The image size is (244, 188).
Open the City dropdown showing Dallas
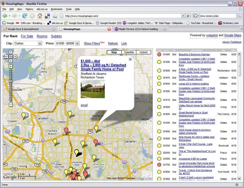click(28, 43)
